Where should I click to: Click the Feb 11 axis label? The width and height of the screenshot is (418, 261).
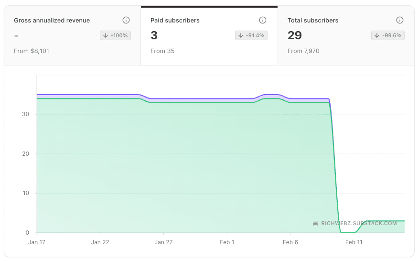(x=354, y=242)
